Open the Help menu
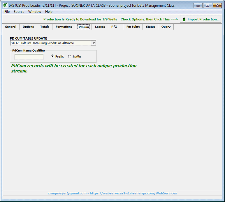 [49, 12]
